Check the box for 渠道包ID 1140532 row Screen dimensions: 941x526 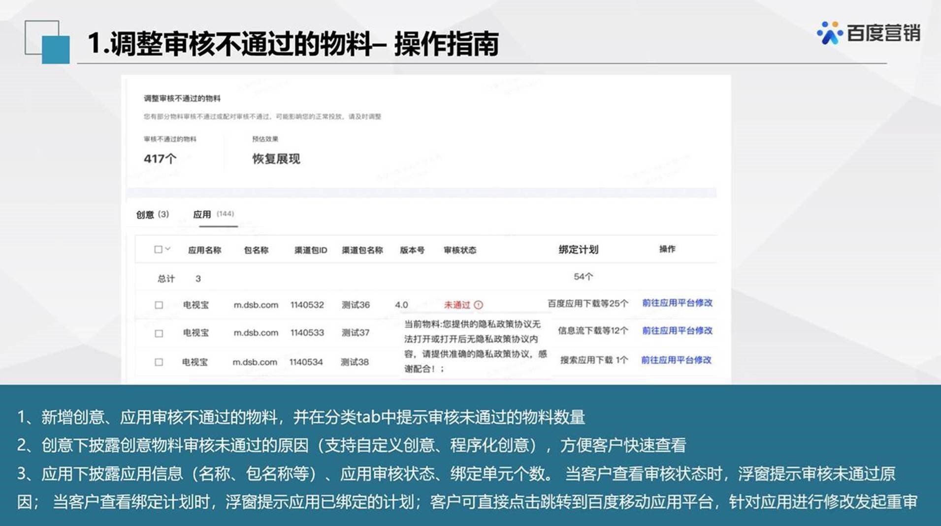pos(159,305)
